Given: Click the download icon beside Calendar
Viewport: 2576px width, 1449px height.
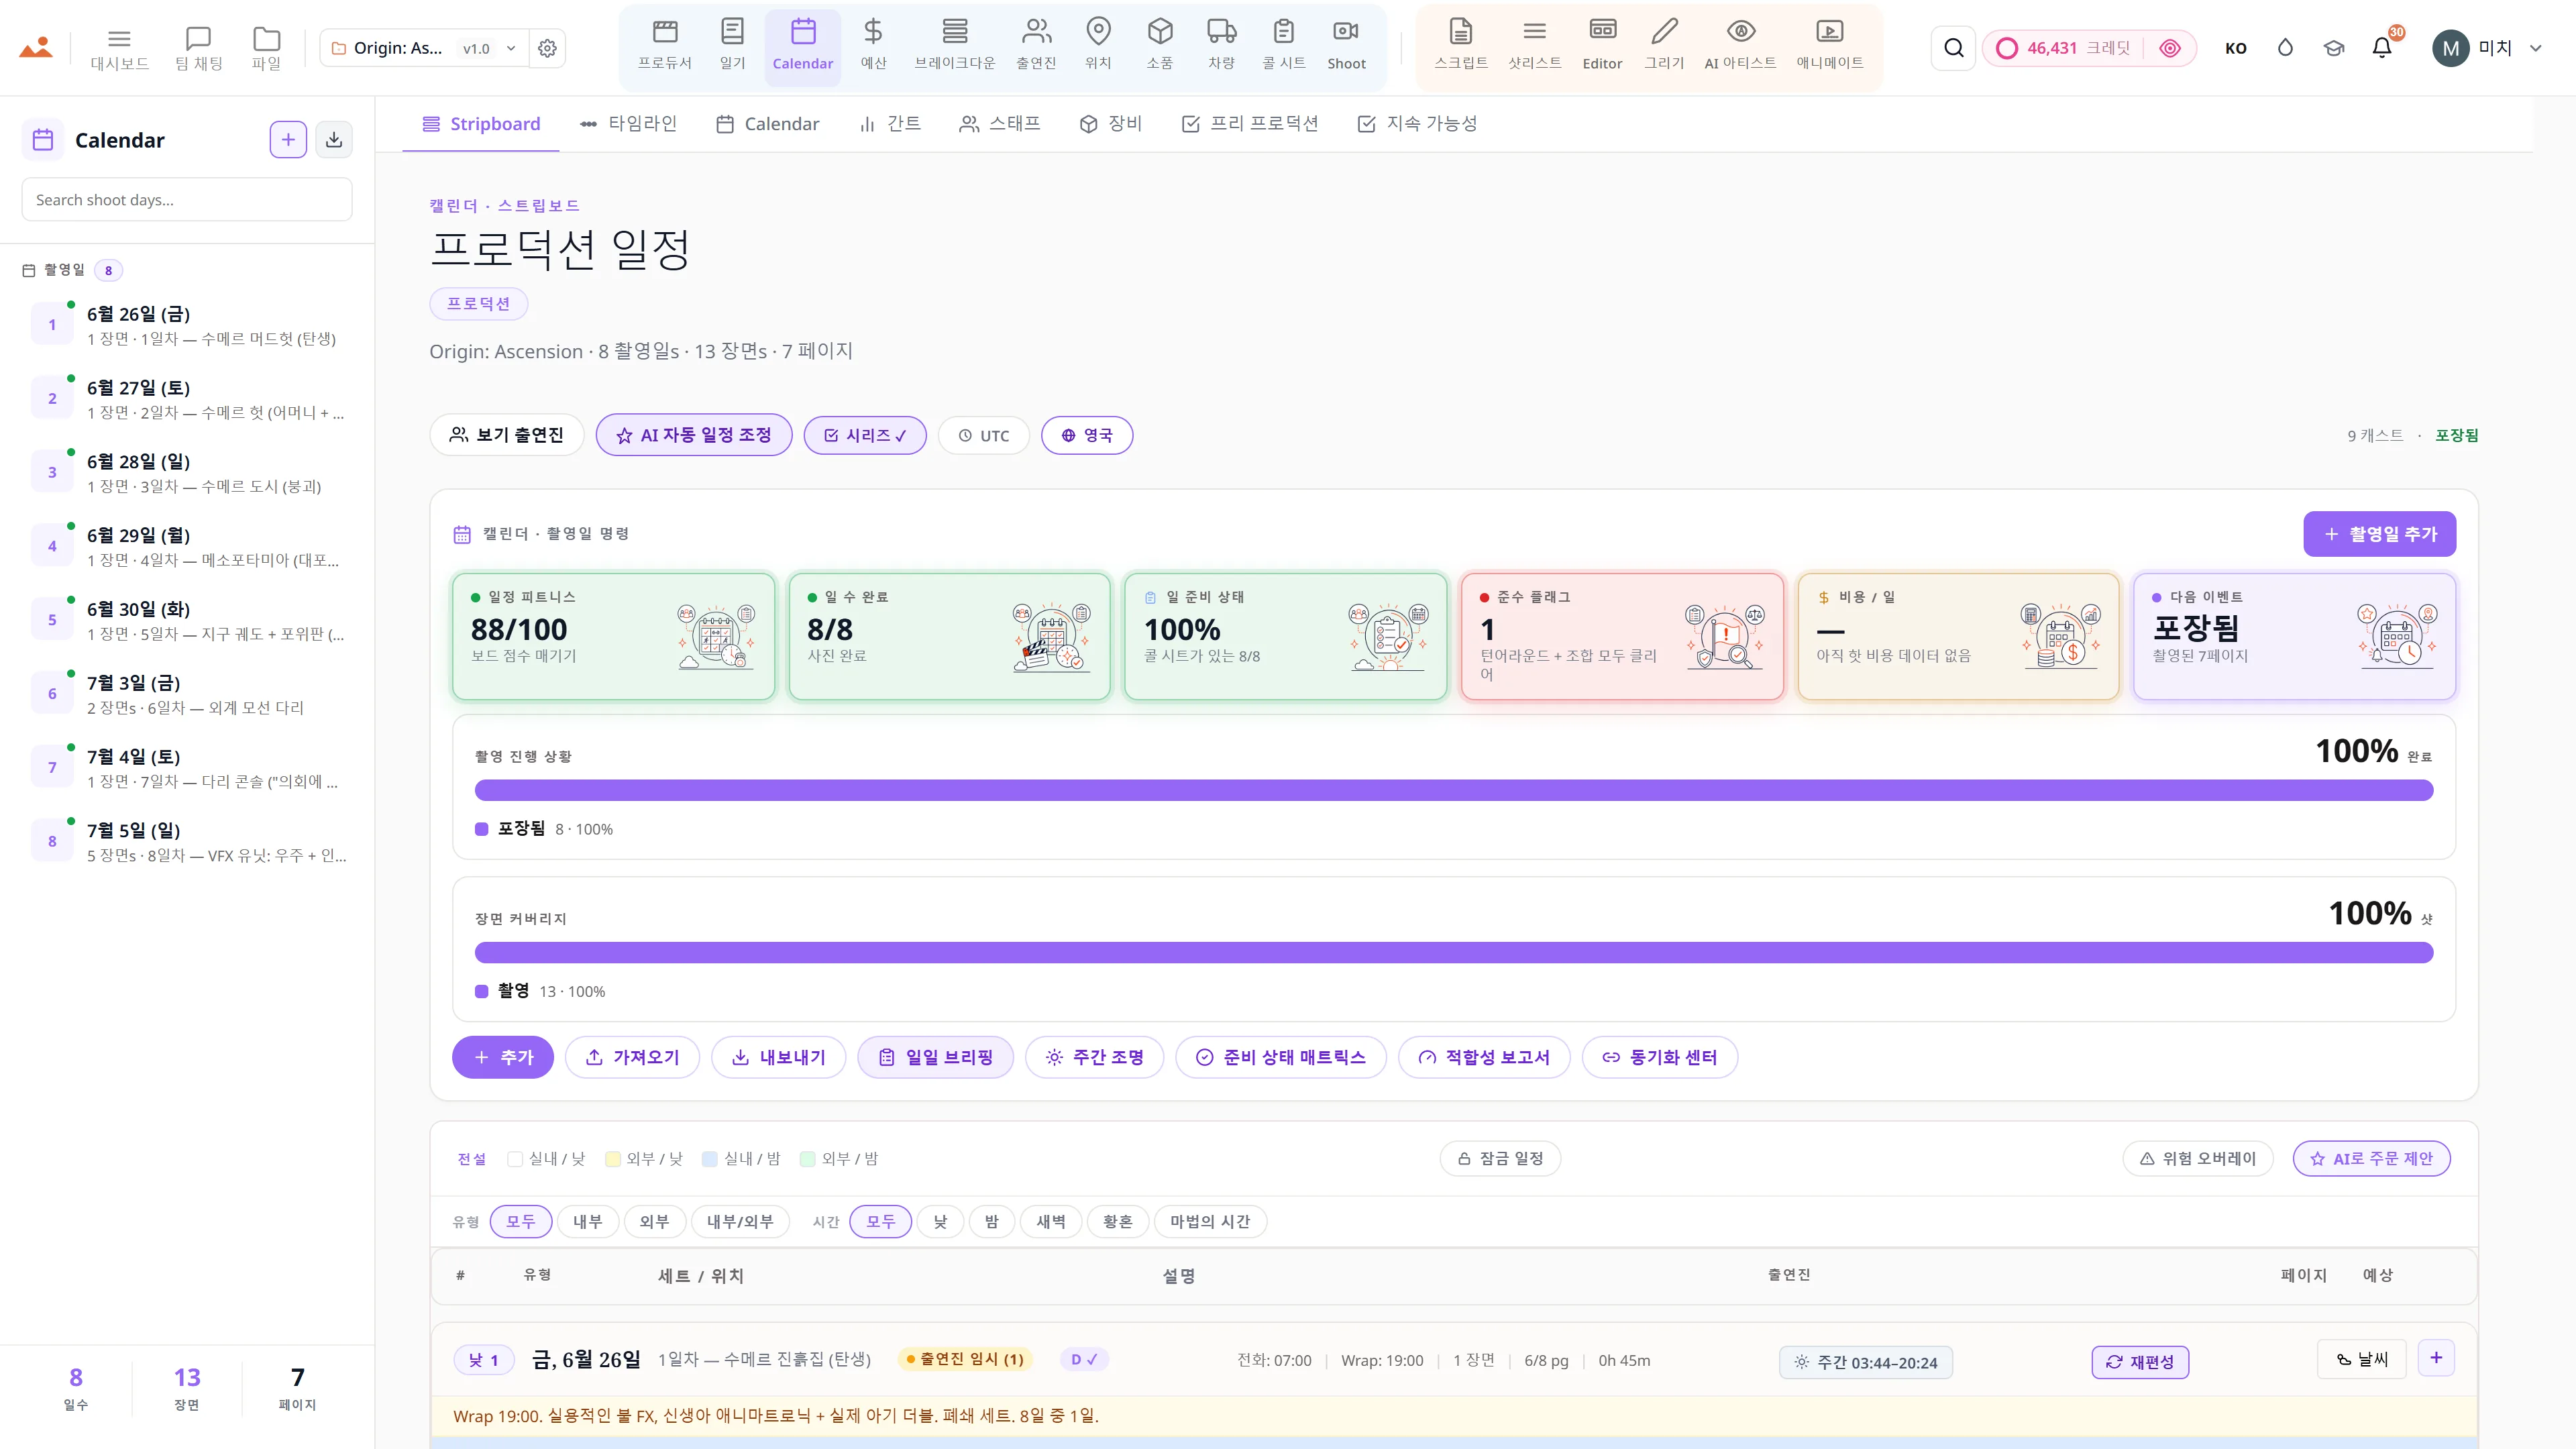Looking at the screenshot, I should pos(334,139).
